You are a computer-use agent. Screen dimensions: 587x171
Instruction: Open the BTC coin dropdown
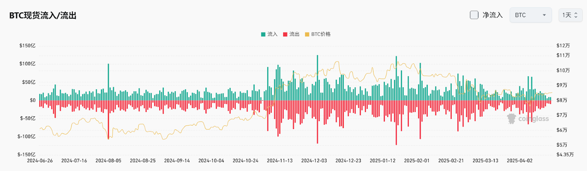[531, 15]
